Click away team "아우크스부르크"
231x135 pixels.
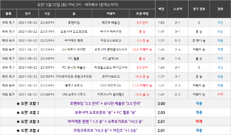pyautogui.click(x=111, y=41)
